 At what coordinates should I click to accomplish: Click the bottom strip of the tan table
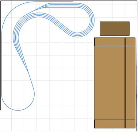click(115, 124)
